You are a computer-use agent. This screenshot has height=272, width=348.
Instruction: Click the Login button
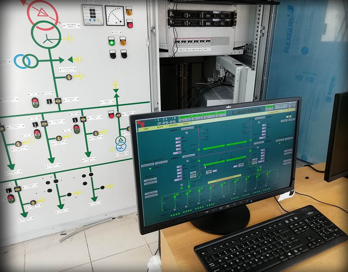point(145,129)
